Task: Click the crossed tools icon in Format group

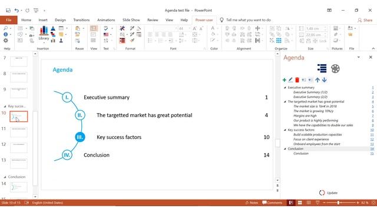Action: 122,28
